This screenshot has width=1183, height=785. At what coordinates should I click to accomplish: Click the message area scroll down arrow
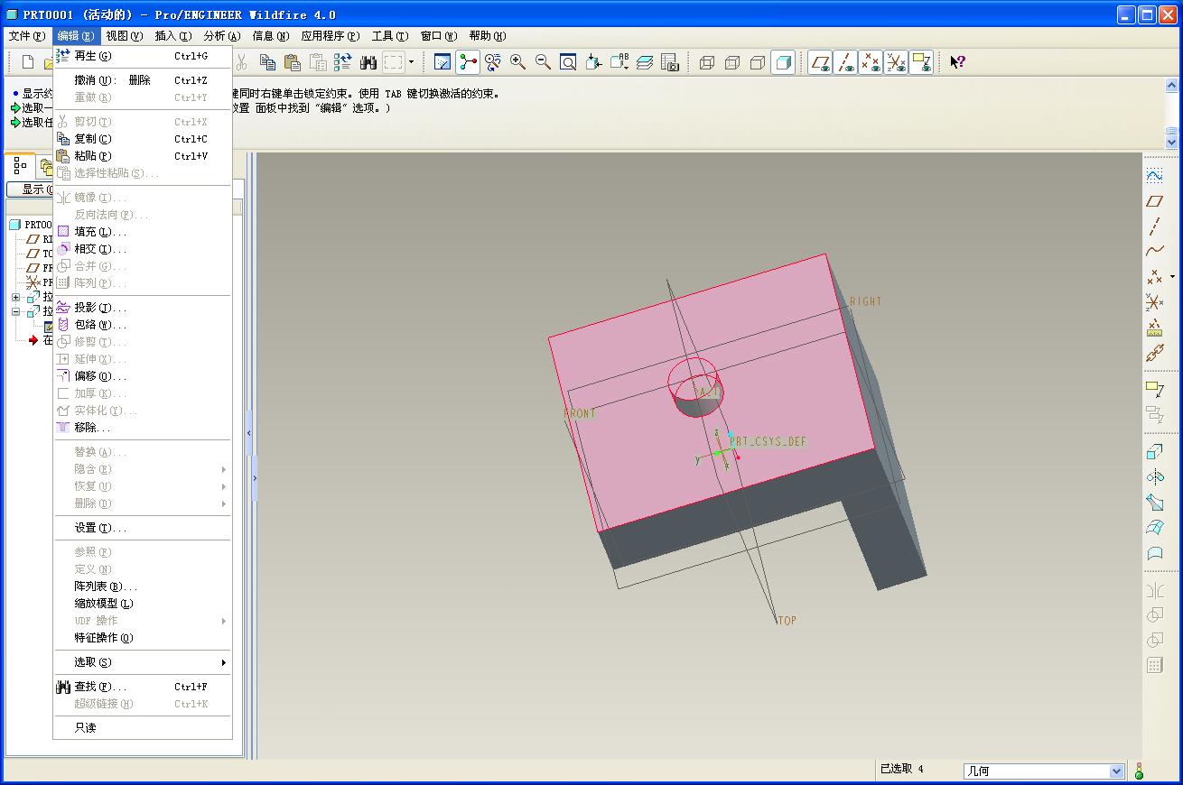pyautogui.click(x=1171, y=142)
